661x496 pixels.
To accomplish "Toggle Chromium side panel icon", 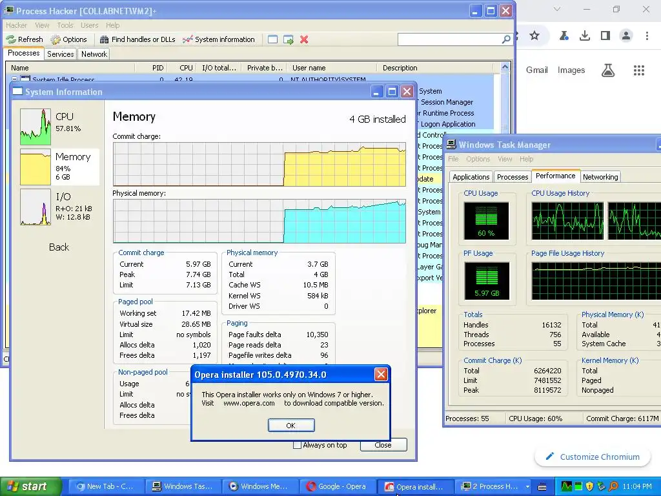I will pos(605,36).
